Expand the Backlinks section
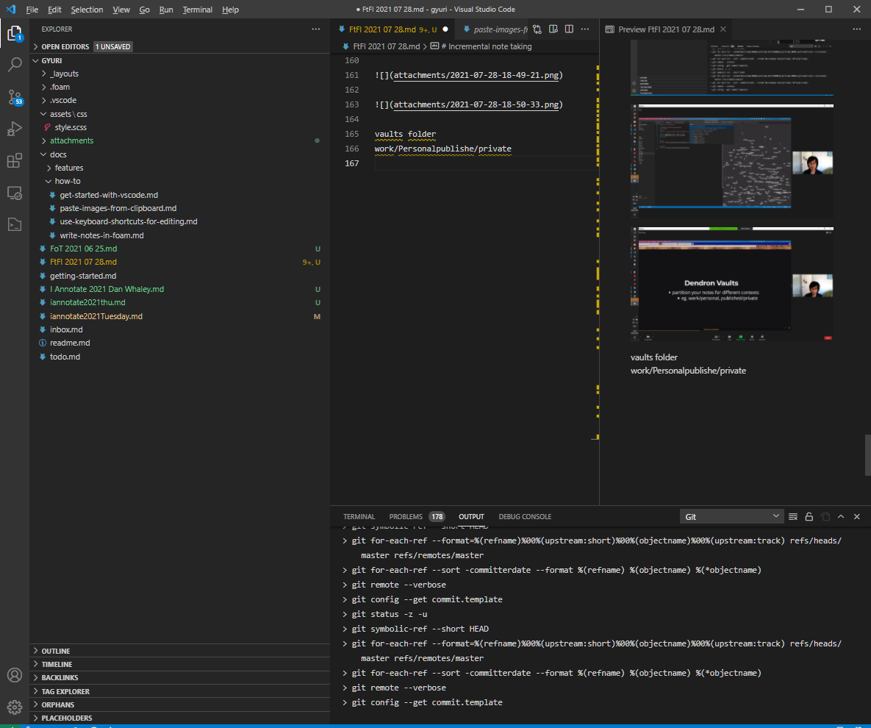Screen dimensions: 871x728 click(179, 677)
